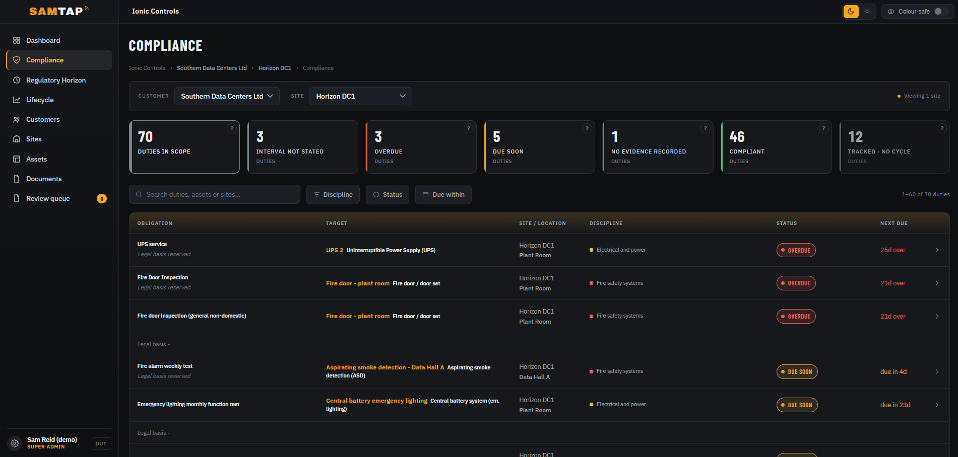Click the Customers people icon
This screenshot has height=457, width=958.
pos(17,119)
